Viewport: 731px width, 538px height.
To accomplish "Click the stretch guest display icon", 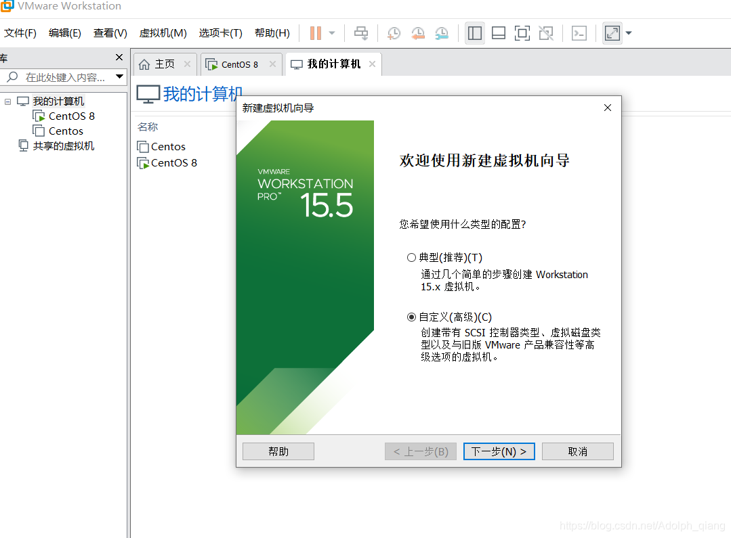I will click(x=612, y=33).
